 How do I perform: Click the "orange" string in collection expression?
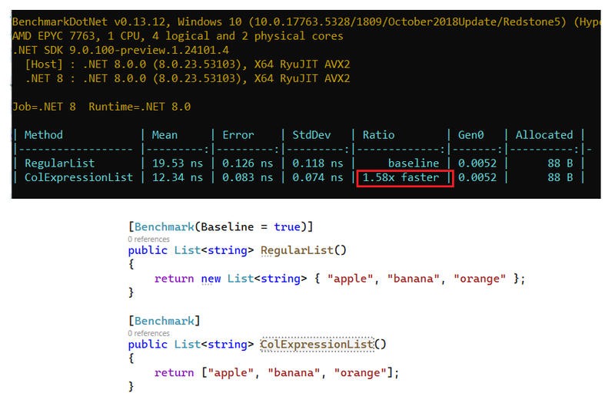(360, 373)
